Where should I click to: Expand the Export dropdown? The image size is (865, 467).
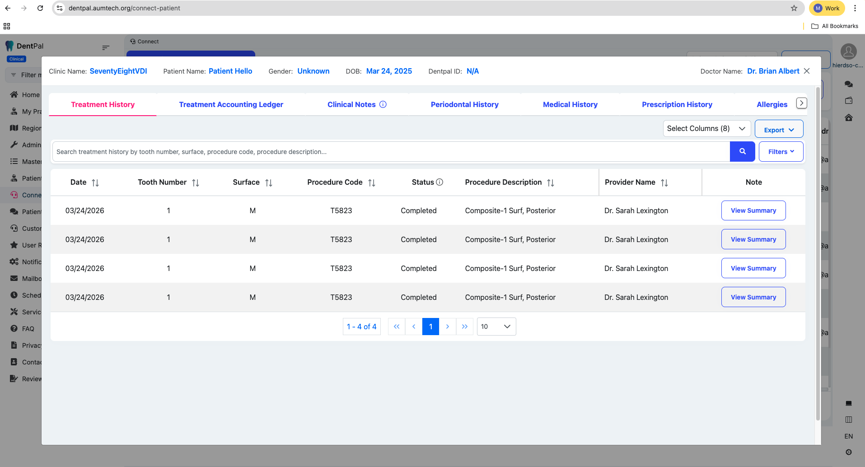pyautogui.click(x=779, y=130)
